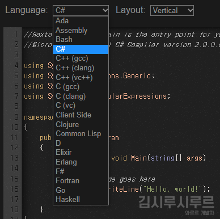Pick the D language option
Screen dimensions: 220x219
(81, 143)
